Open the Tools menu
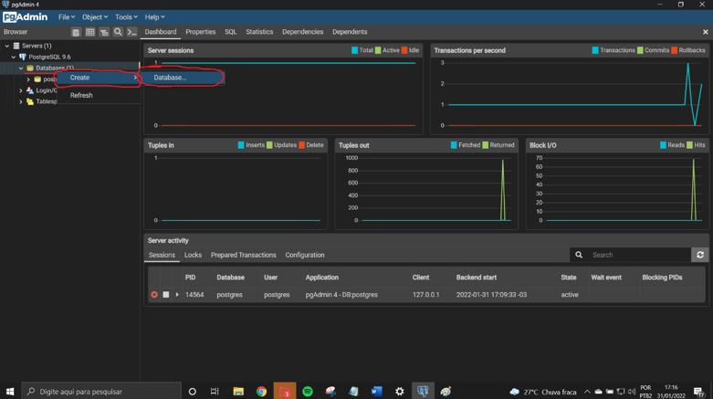This screenshot has height=399, width=713. pos(126,17)
